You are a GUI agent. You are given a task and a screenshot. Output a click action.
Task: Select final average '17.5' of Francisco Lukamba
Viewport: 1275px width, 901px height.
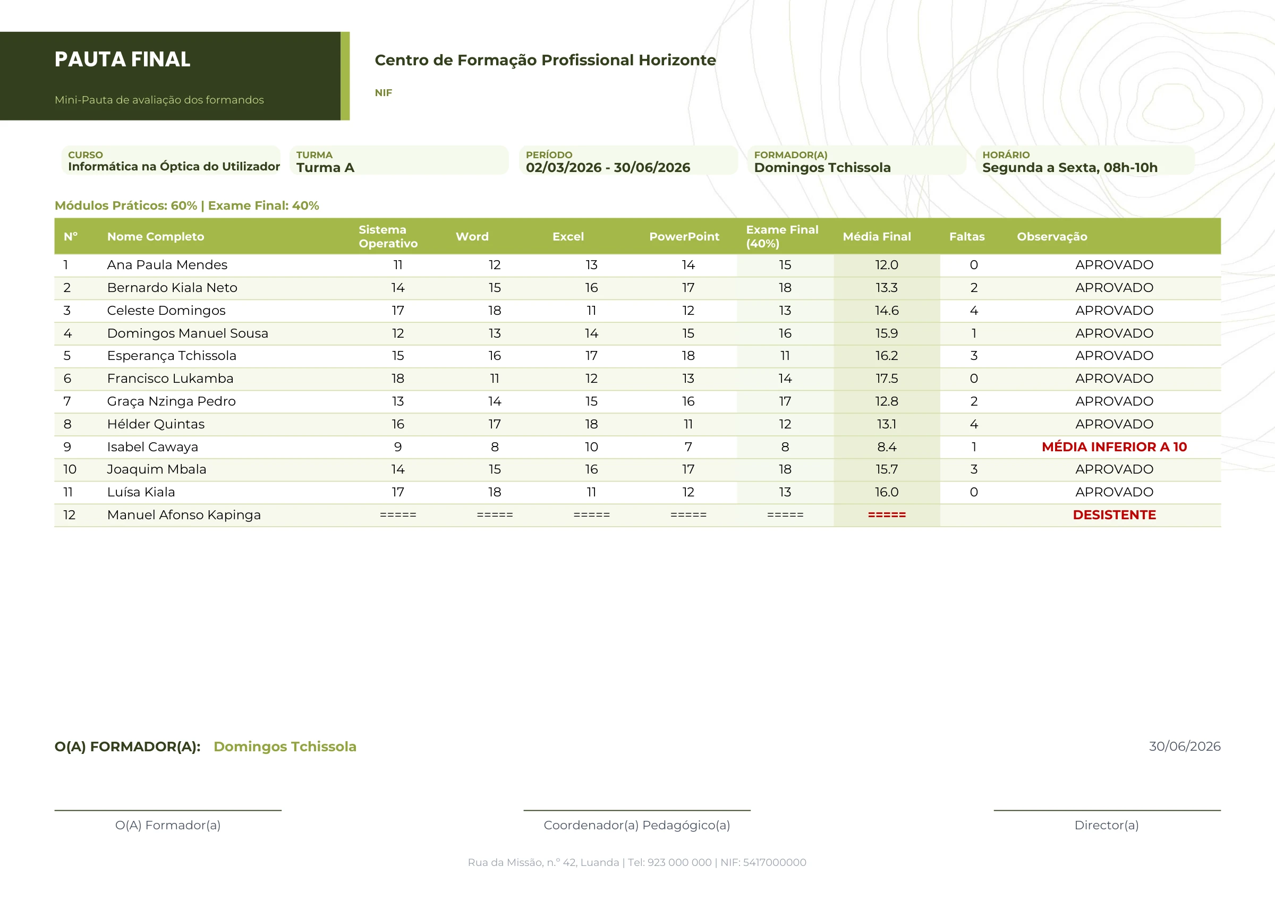click(886, 379)
